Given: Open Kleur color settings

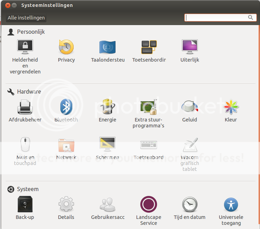Looking at the screenshot, I should (x=231, y=107).
